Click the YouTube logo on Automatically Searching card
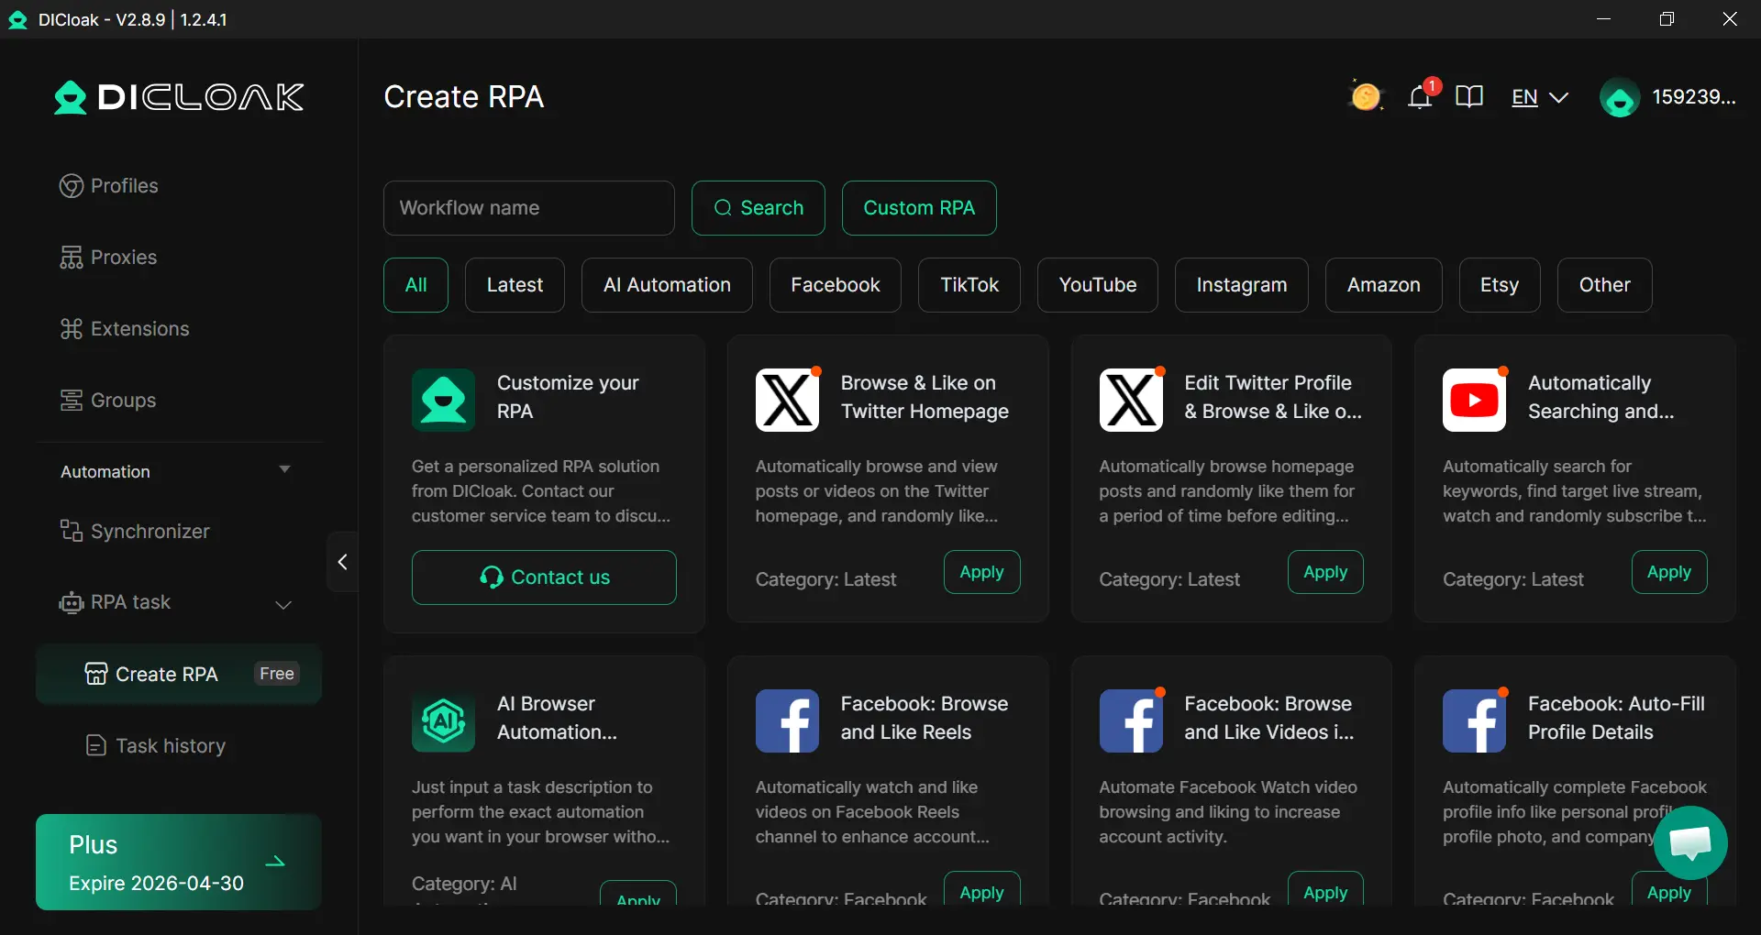This screenshot has width=1761, height=935. [x=1474, y=400]
